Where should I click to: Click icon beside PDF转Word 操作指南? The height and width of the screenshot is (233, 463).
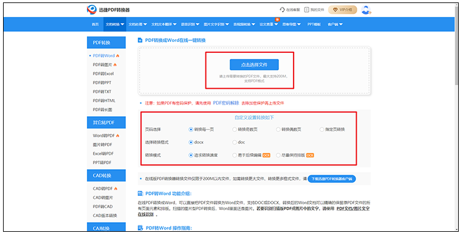140,228
